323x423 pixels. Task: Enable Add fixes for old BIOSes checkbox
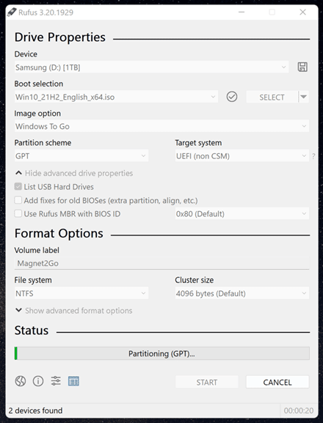(x=18, y=200)
